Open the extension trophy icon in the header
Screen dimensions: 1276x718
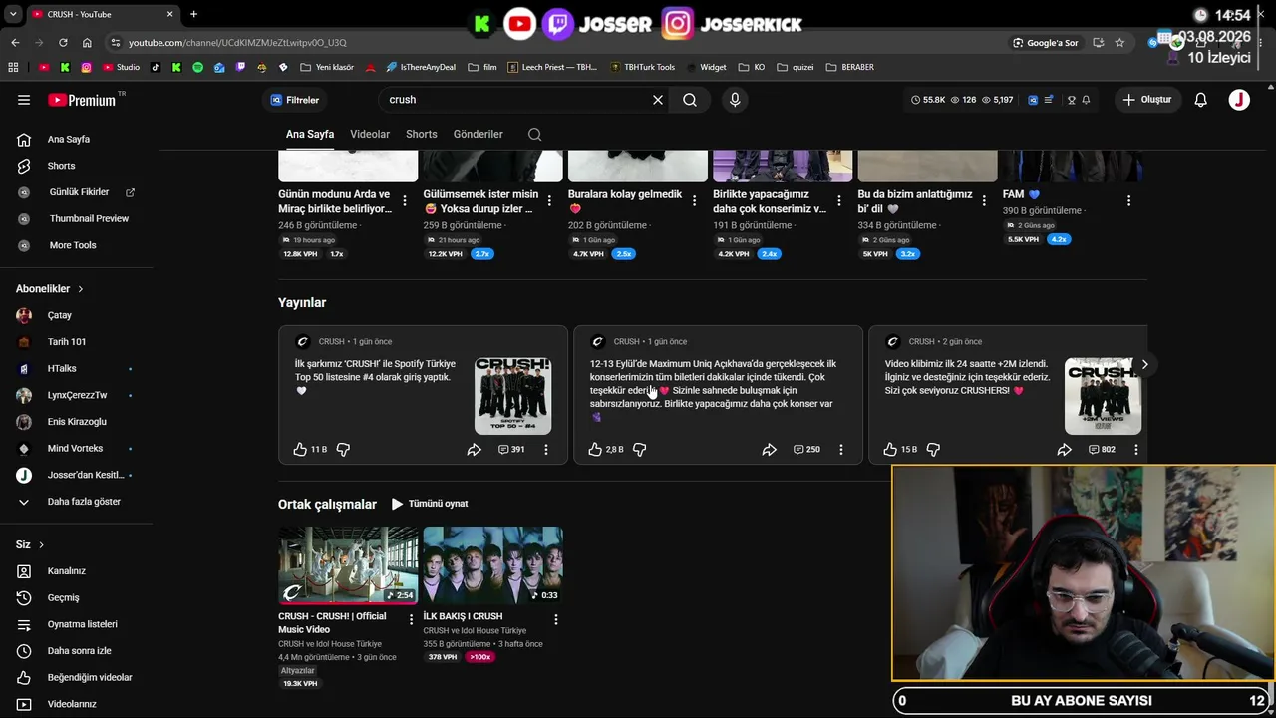1072,100
